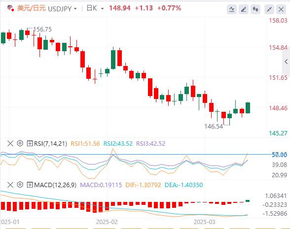Image resolution: width=290 pixels, height=229 pixels.
Task: Click the -0.23323 MACD axis label
Action: pyautogui.click(x=275, y=205)
